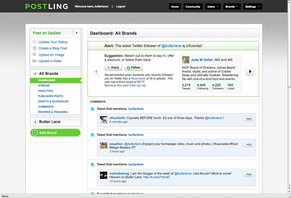291x198 pixels.
Task: Expand the Butter Lane brand section
Action: (35, 122)
